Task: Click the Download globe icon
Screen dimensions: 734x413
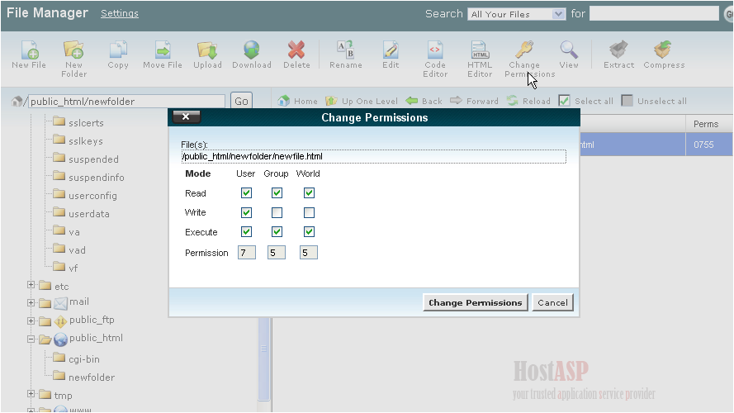Action: click(x=252, y=51)
